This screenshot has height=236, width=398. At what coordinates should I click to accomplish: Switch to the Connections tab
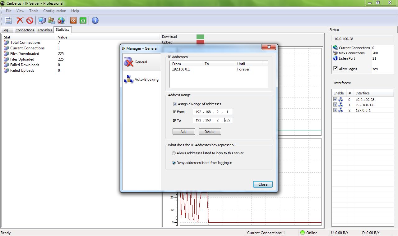pyautogui.click(x=25, y=30)
